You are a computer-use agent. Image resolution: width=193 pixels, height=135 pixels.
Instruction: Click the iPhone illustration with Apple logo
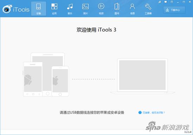pos(60,81)
